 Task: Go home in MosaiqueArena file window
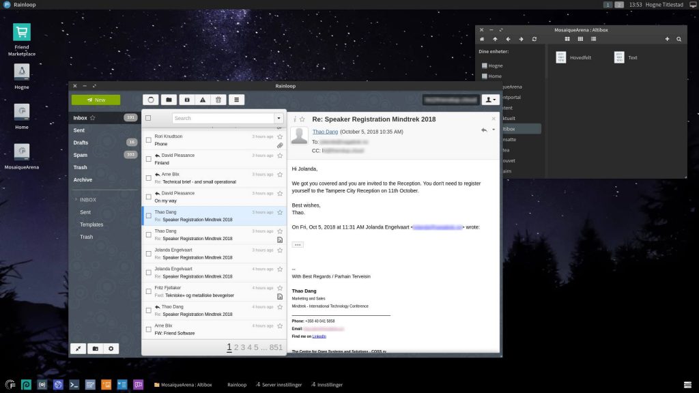482,39
